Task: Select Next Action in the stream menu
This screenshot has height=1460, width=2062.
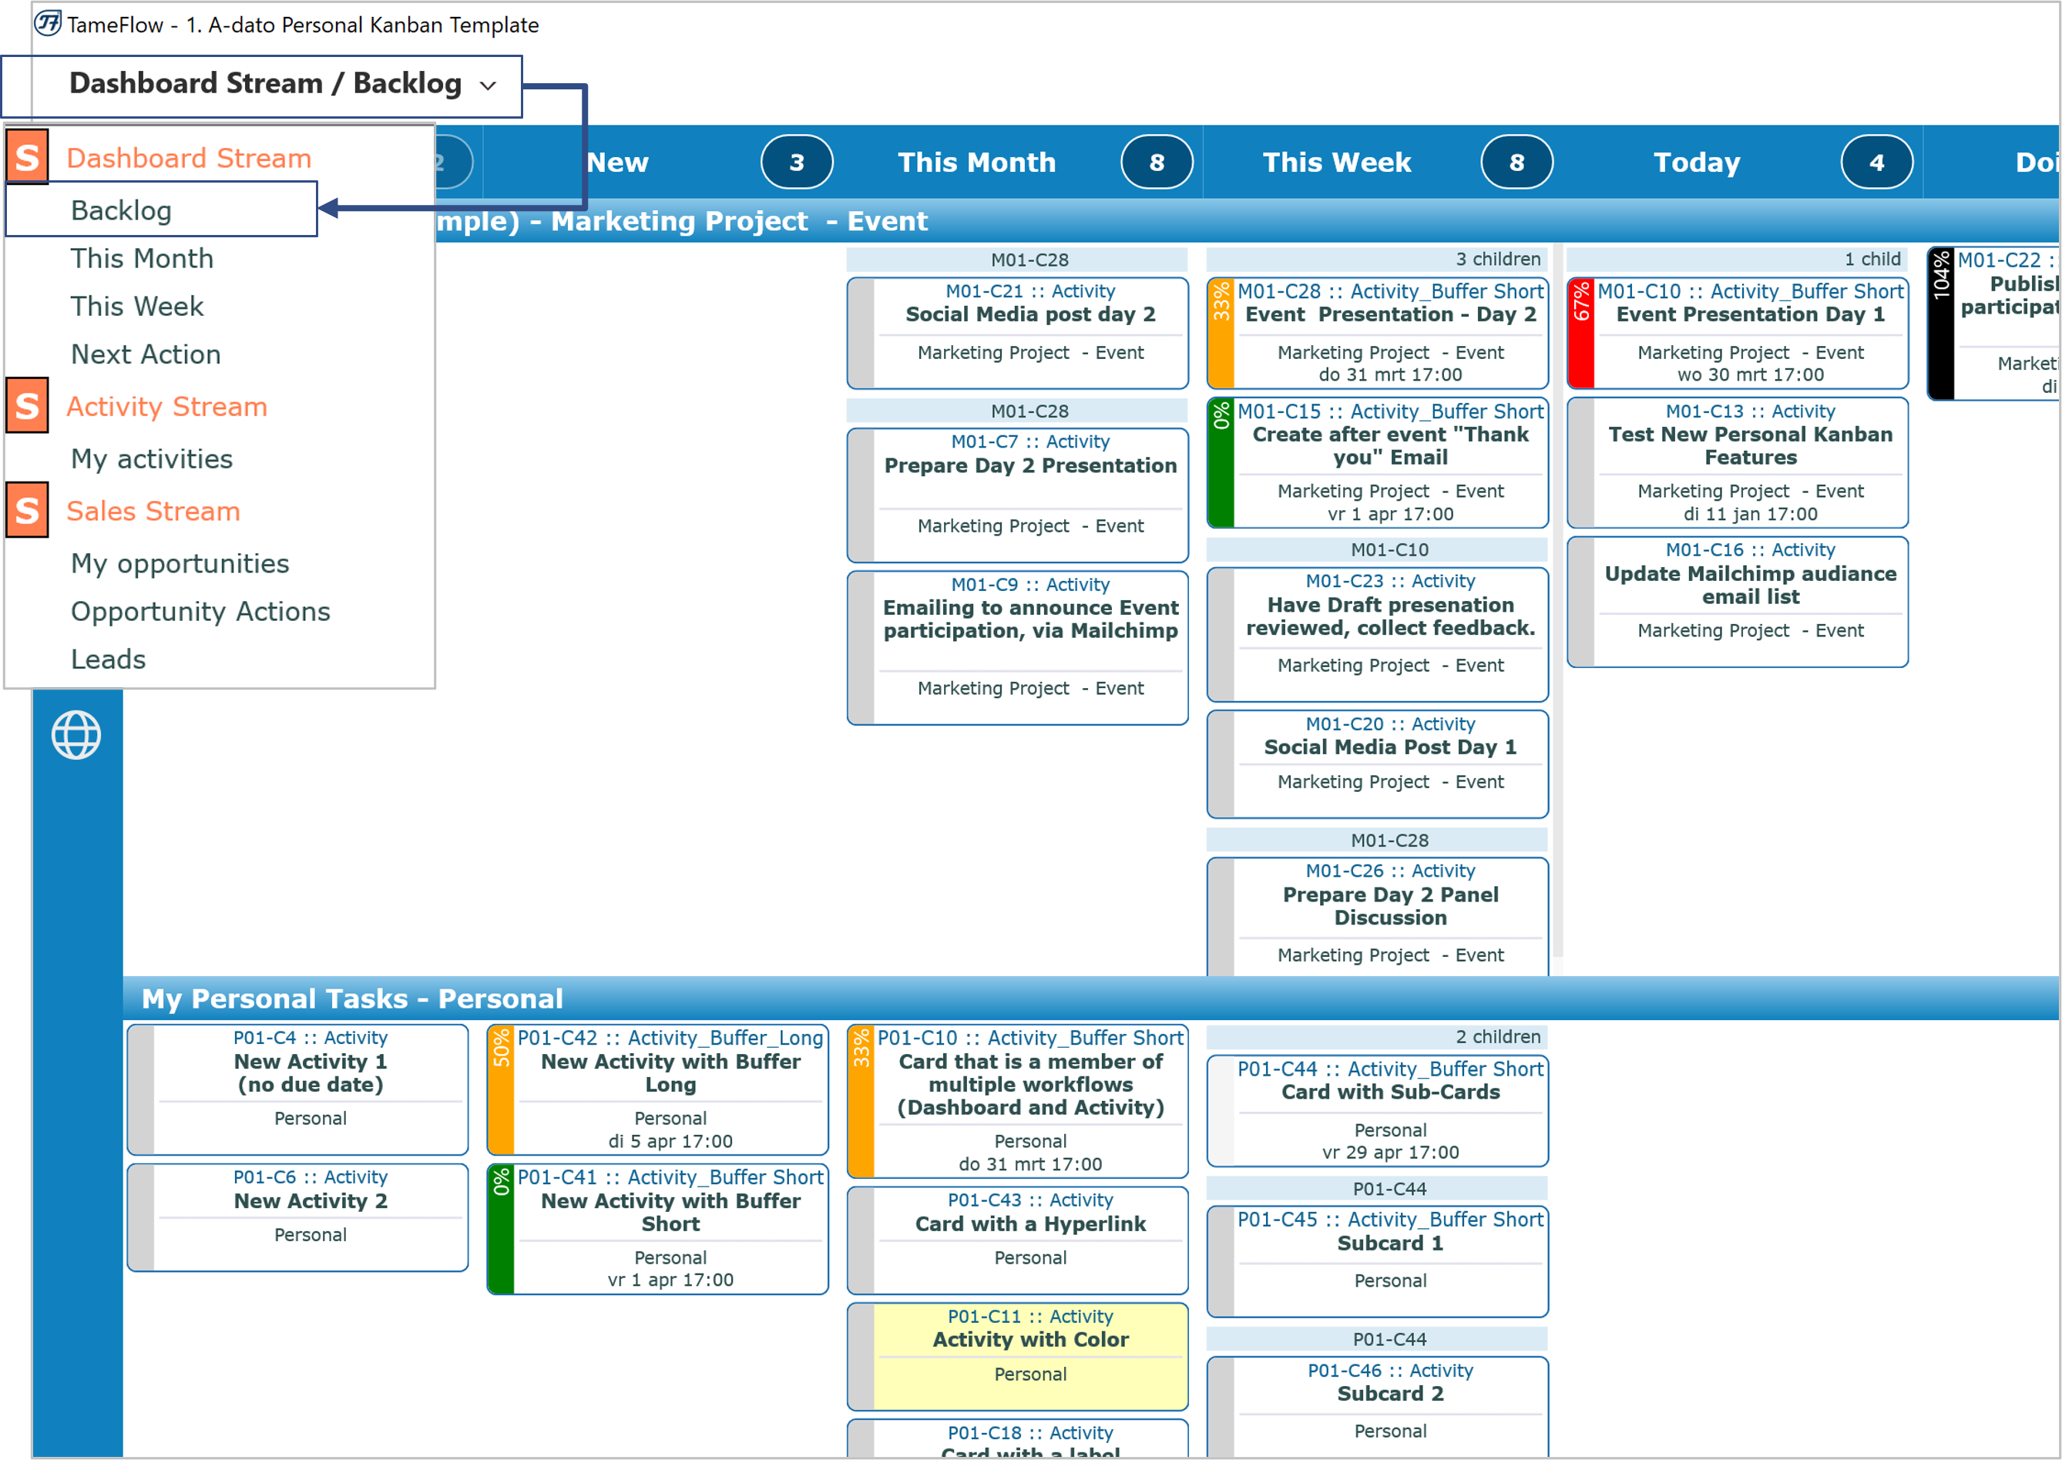Action: click(x=146, y=354)
